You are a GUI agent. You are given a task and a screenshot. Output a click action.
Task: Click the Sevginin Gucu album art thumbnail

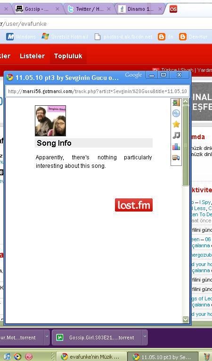(x=50, y=121)
